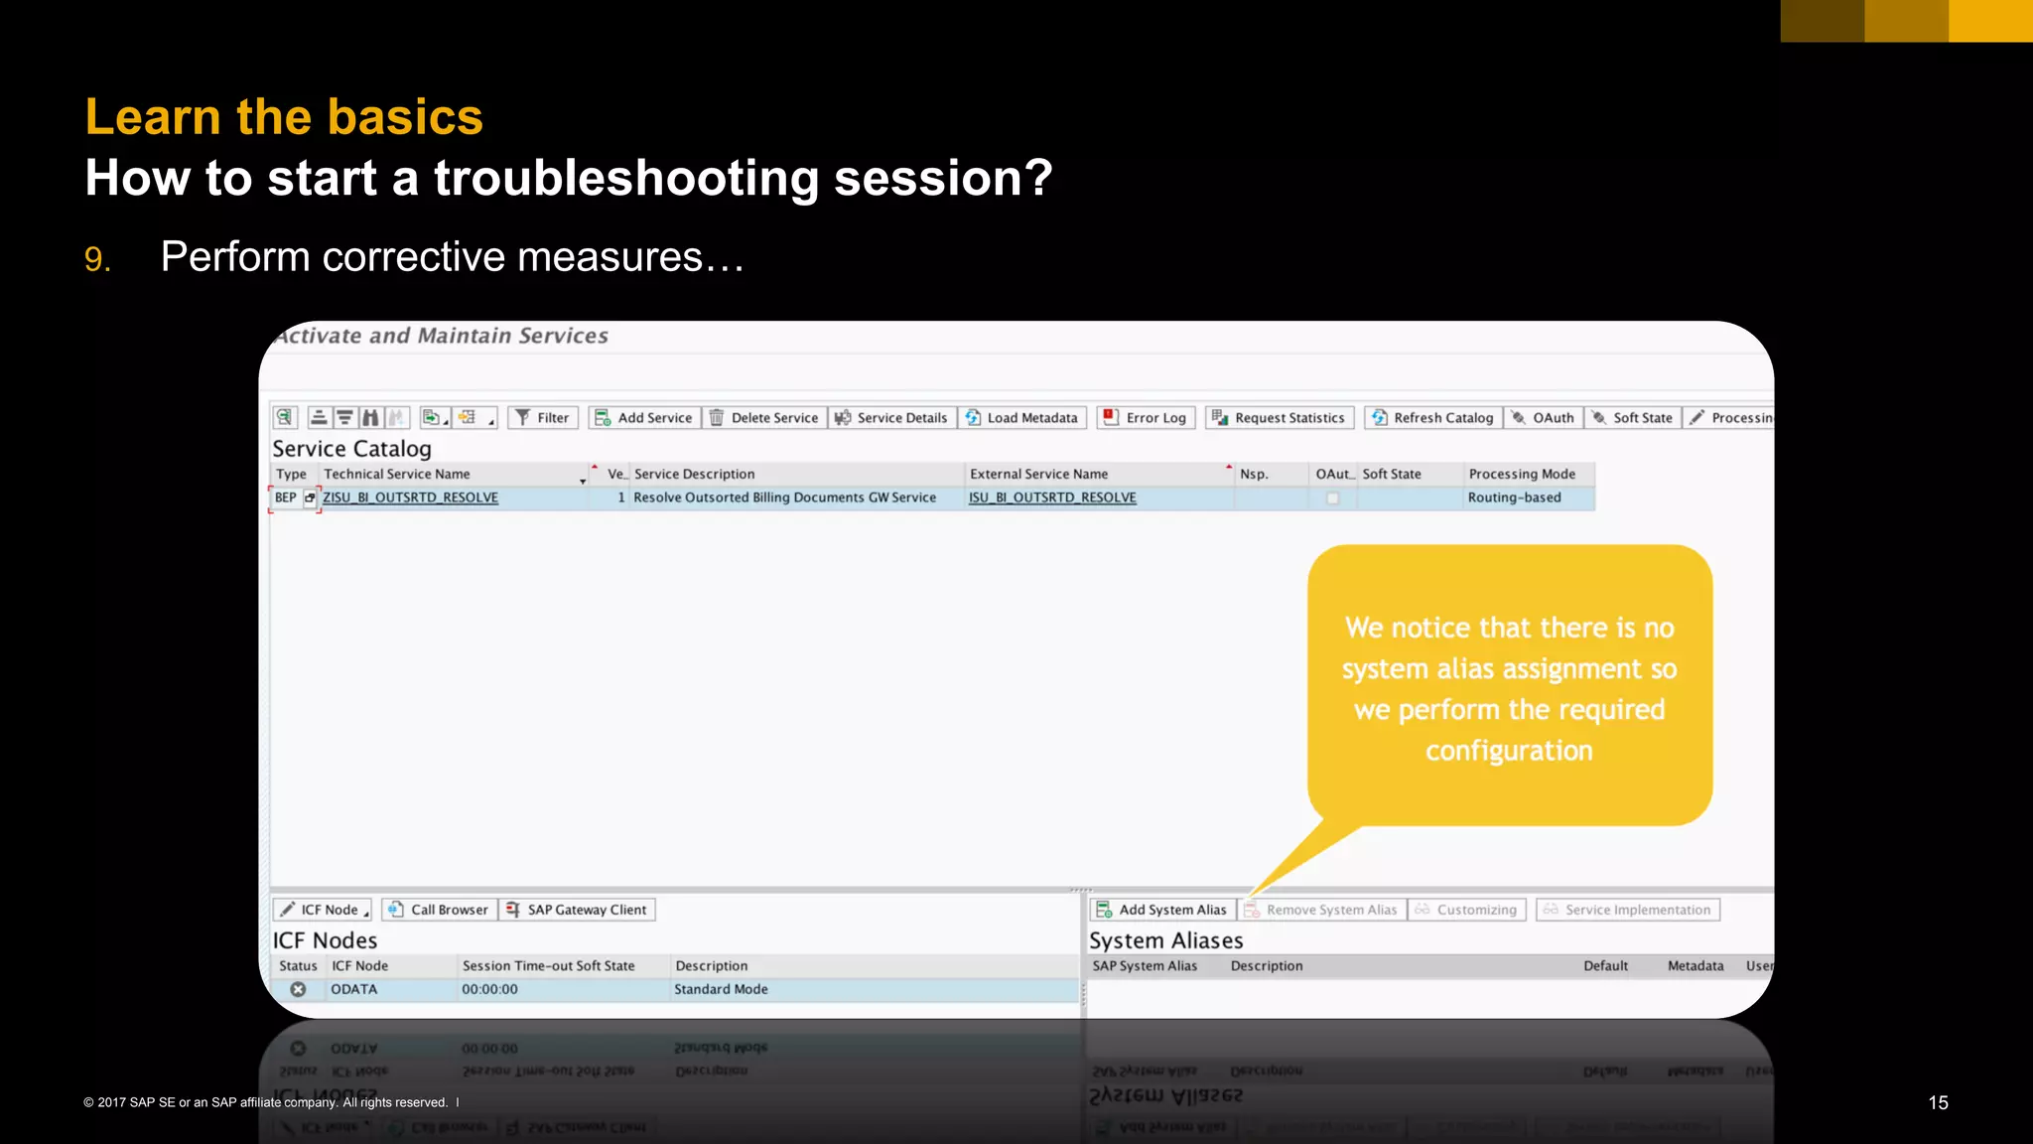This screenshot has height=1144, width=2033.
Task: Click the Details magnifier icon in toolbar
Action: 284,417
